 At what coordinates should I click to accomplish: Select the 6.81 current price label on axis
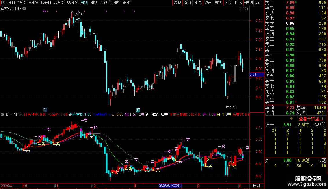click(x=257, y=74)
